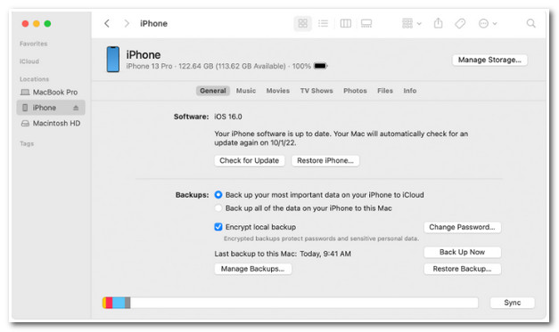The width and height of the screenshot is (559, 332).
Task: Click the Search magnifier icon
Action: pos(530,23)
